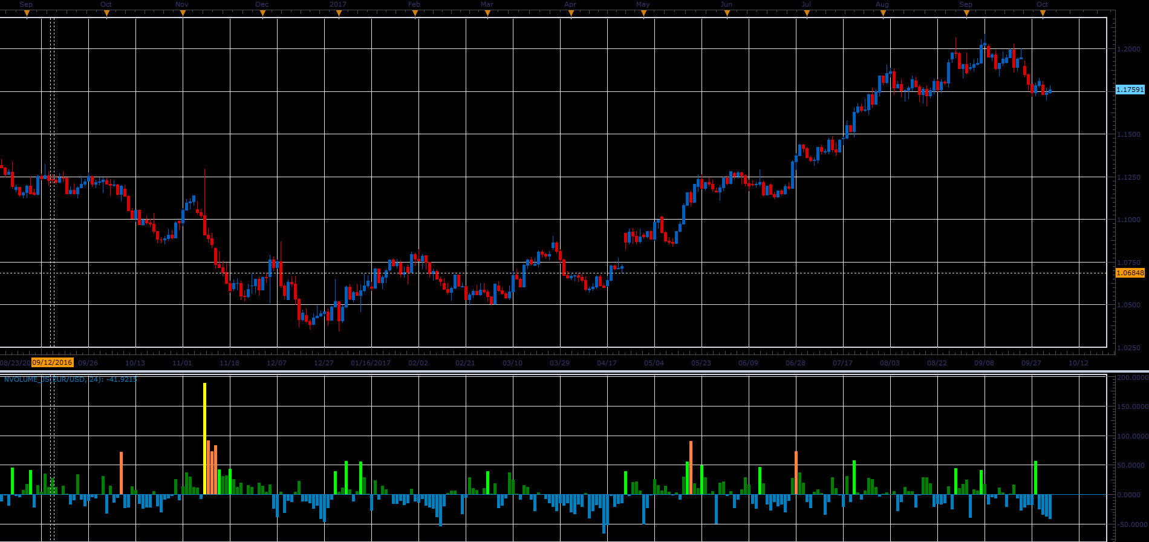Screen dimensions: 1149x542
Task: Click the 03/10 date label
Action: [512, 363]
